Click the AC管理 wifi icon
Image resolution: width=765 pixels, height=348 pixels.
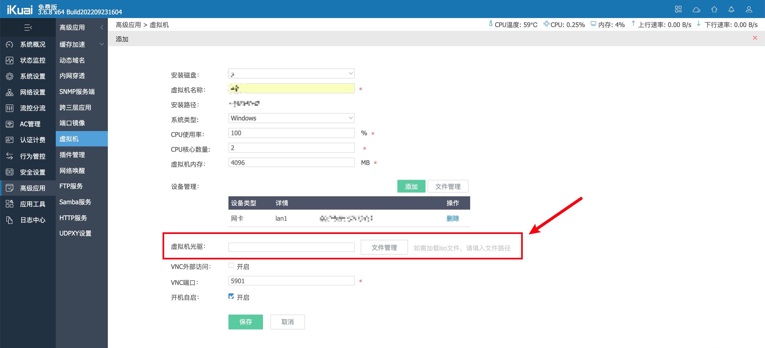click(x=10, y=124)
